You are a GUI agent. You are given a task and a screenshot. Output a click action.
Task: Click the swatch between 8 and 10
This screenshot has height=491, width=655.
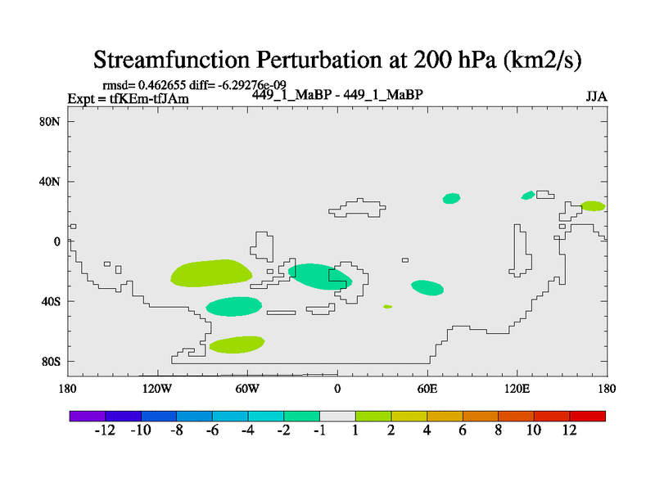tap(517, 416)
